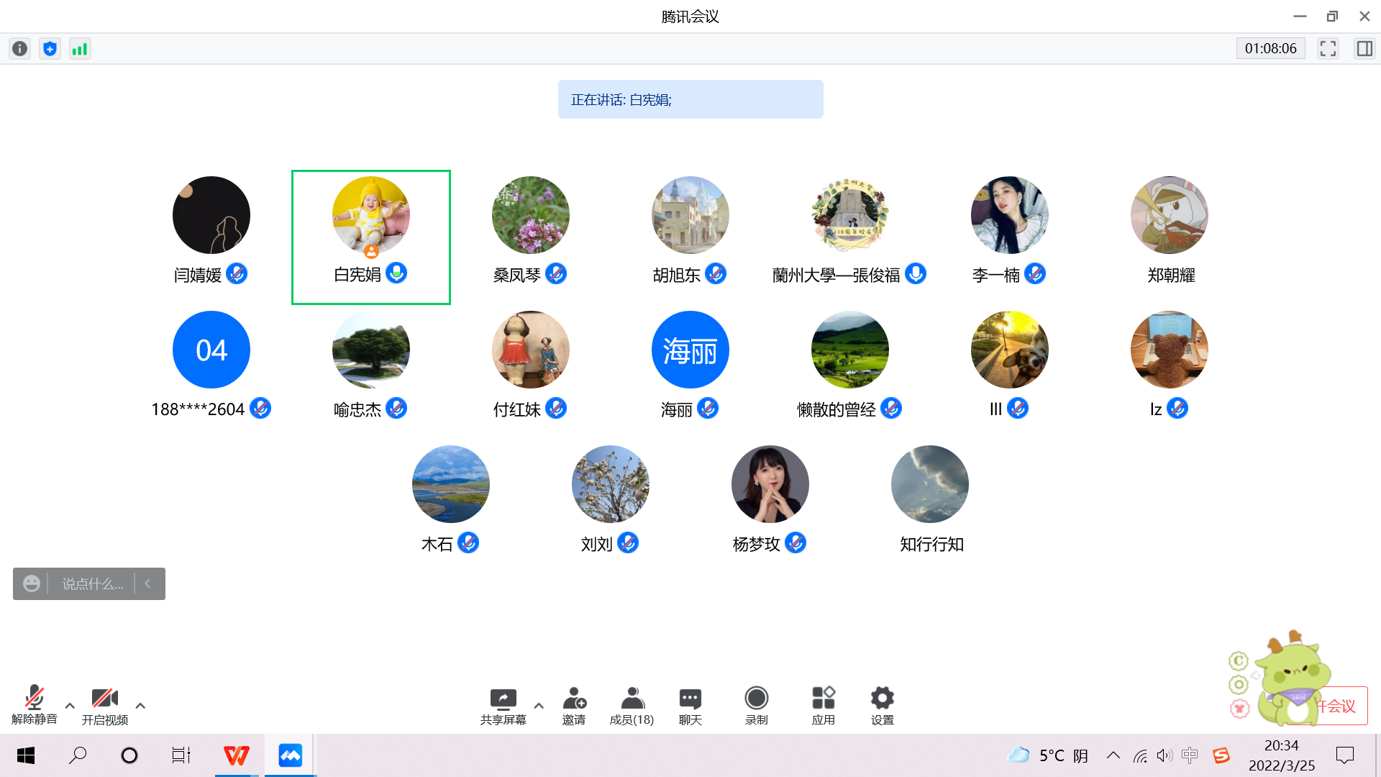Open the meeting info icon
The height and width of the screenshot is (777, 1381).
pyautogui.click(x=20, y=48)
